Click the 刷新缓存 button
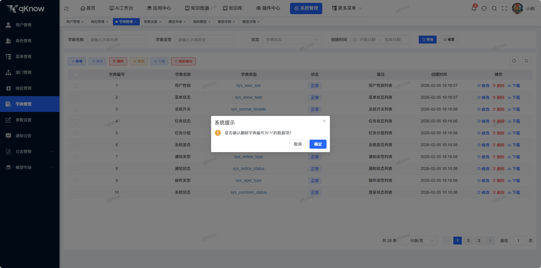The image size is (541, 268). 183,61
